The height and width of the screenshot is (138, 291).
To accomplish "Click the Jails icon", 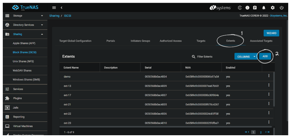I will 7,108.
